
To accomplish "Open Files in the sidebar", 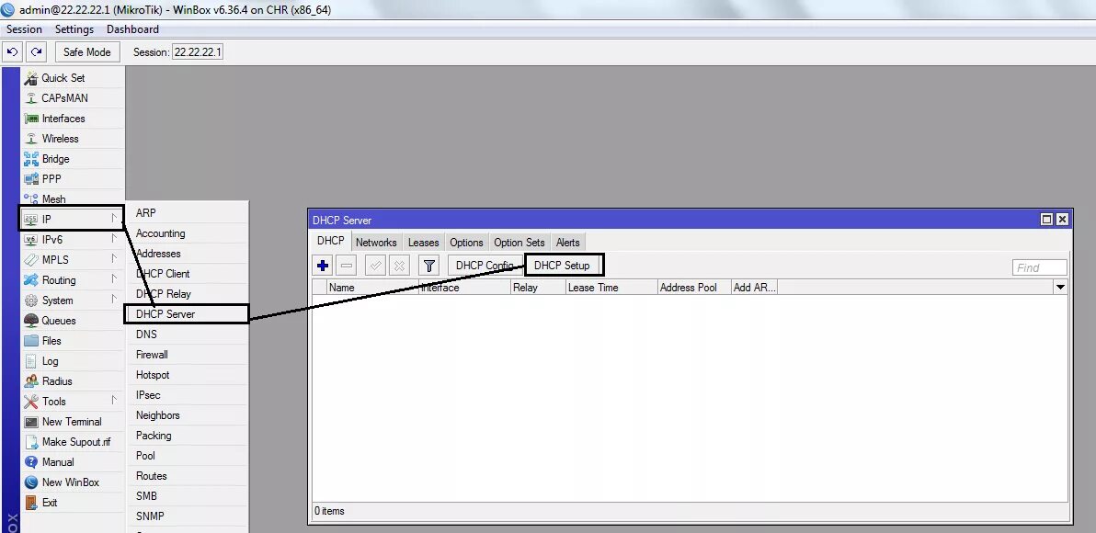I will (51, 341).
